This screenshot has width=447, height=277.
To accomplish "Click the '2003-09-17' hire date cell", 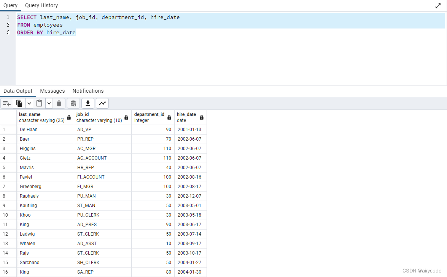I will [191, 244].
